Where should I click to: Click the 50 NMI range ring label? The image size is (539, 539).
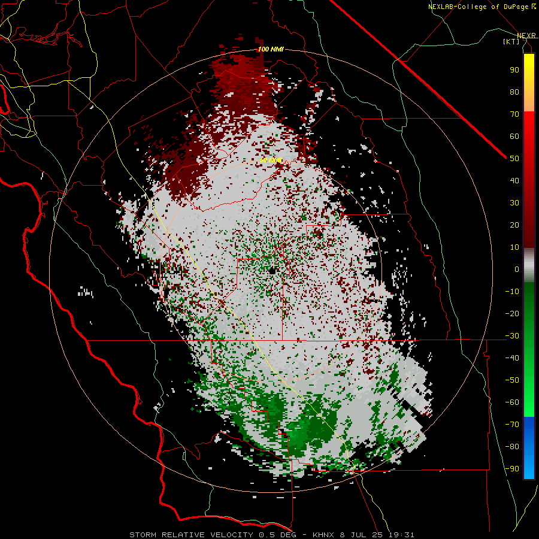[271, 160]
